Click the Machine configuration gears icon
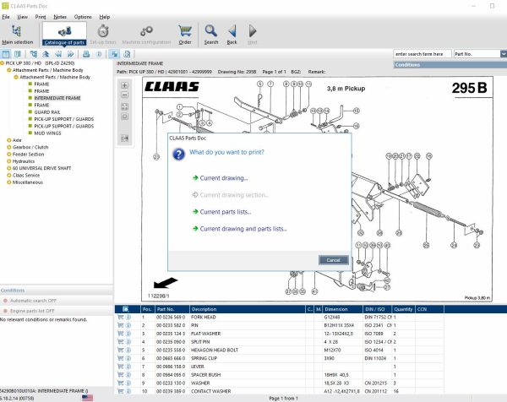The width and height of the screenshot is (507, 402). click(x=146, y=35)
